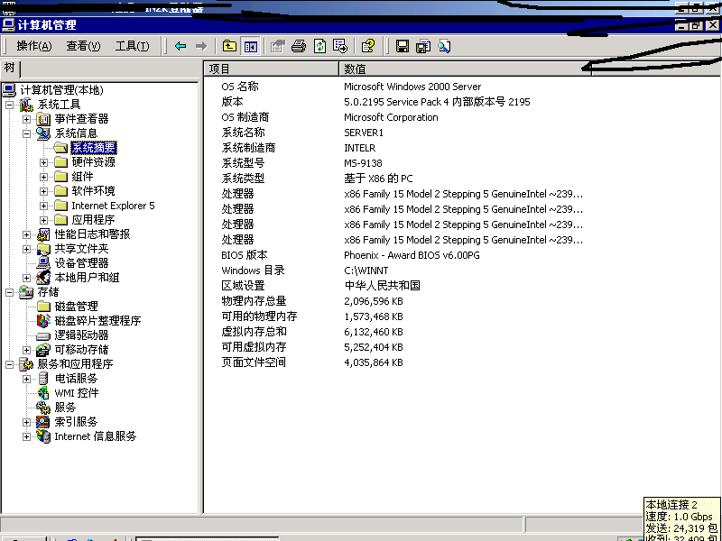Open the WMI 控件 icon
This screenshot has width=722, height=541.
point(43,393)
